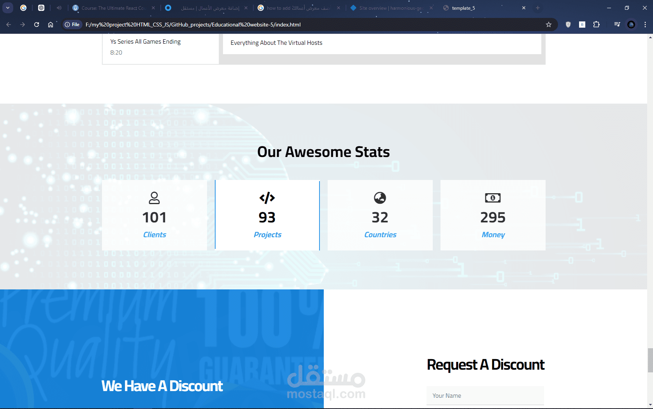The width and height of the screenshot is (653, 409).
Task: Click the 'Request A Discount' heading
Action: (486, 365)
